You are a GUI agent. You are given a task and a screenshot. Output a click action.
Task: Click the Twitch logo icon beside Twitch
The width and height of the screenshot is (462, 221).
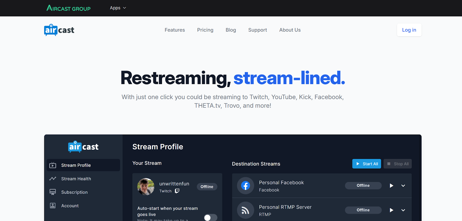point(177,191)
